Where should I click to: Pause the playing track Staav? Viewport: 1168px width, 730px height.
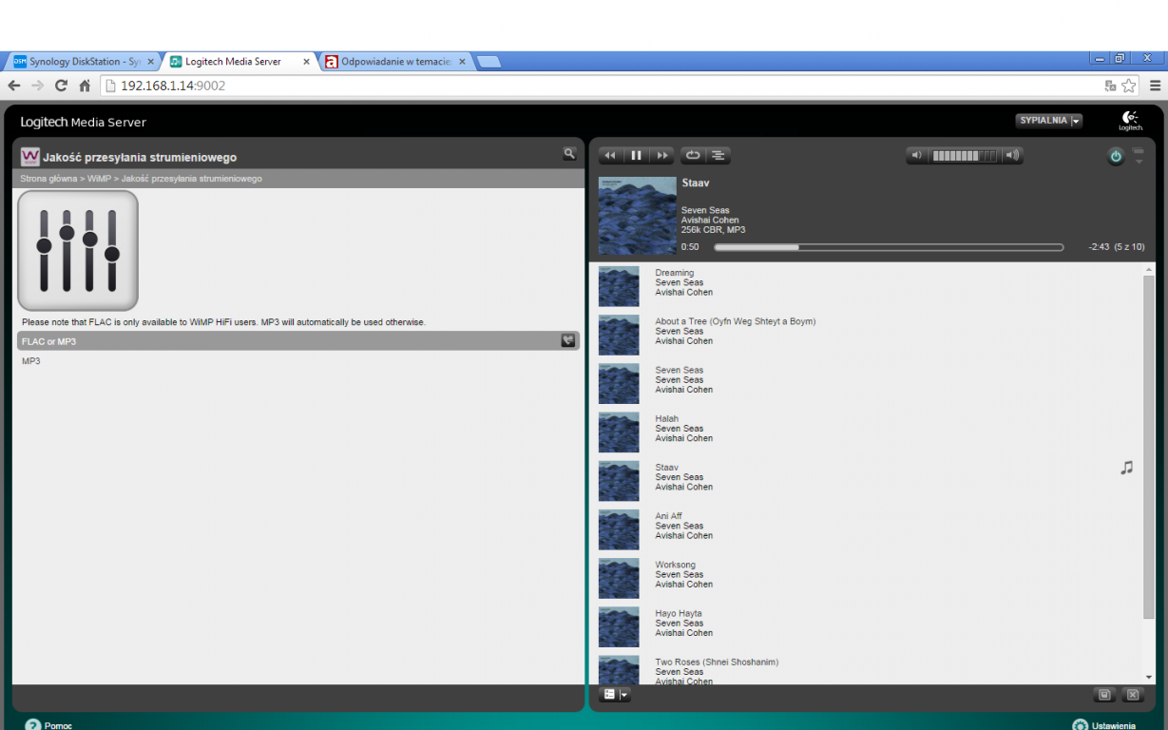pyautogui.click(x=637, y=156)
